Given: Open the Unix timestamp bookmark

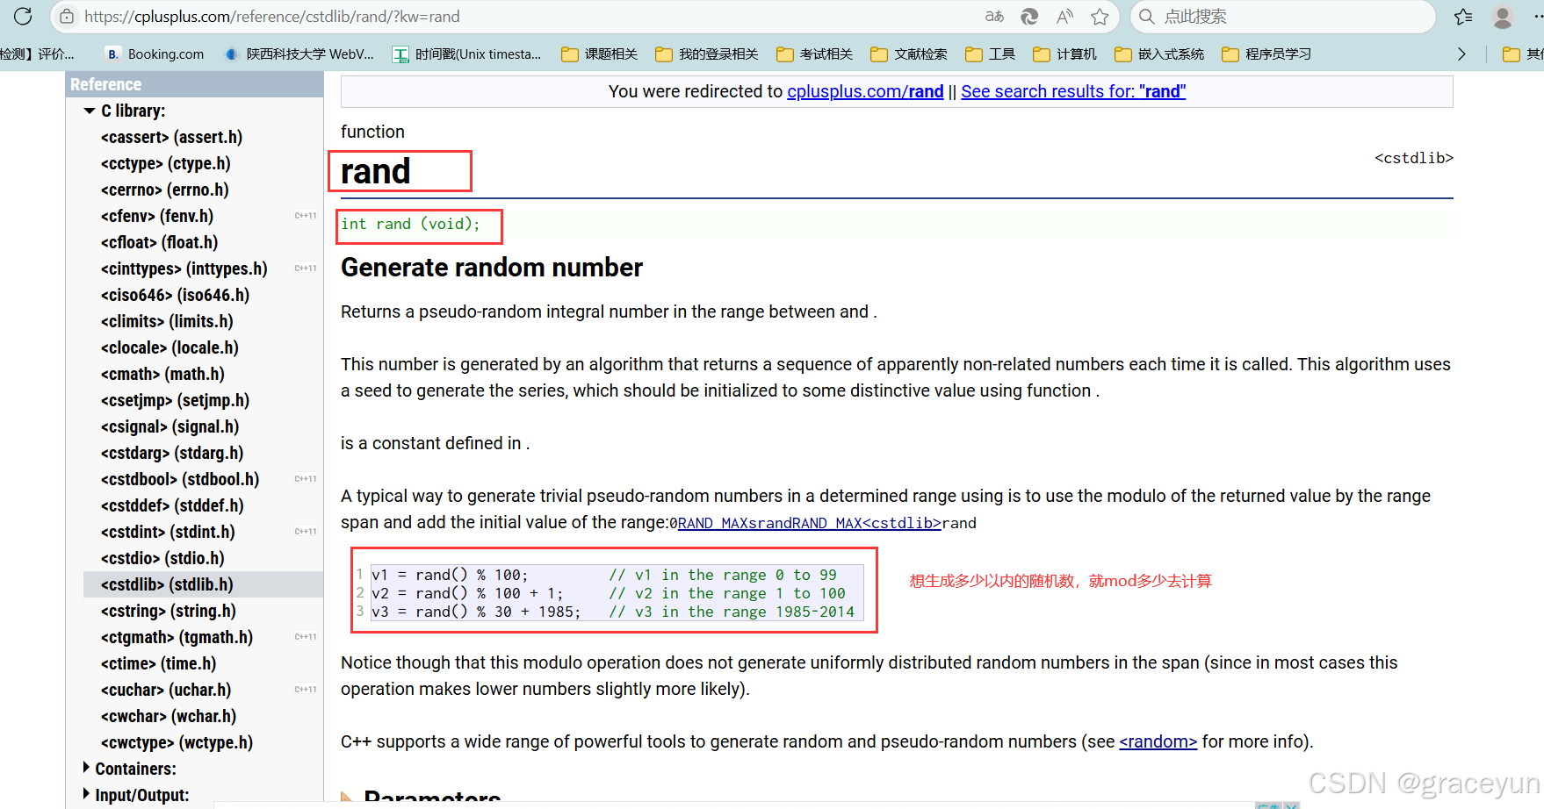Looking at the screenshot, I should pyautogui.click(x=466, y=54).
